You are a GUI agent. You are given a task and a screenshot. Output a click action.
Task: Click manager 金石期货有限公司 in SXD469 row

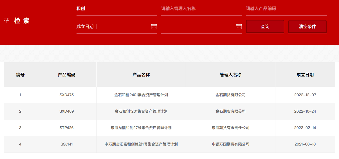click(231, 111)
